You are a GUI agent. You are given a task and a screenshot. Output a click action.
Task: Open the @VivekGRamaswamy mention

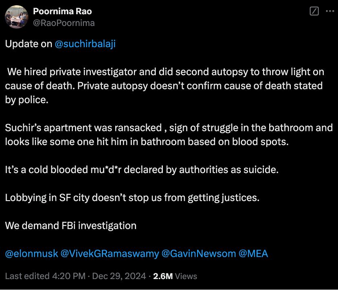coord(109,253)
